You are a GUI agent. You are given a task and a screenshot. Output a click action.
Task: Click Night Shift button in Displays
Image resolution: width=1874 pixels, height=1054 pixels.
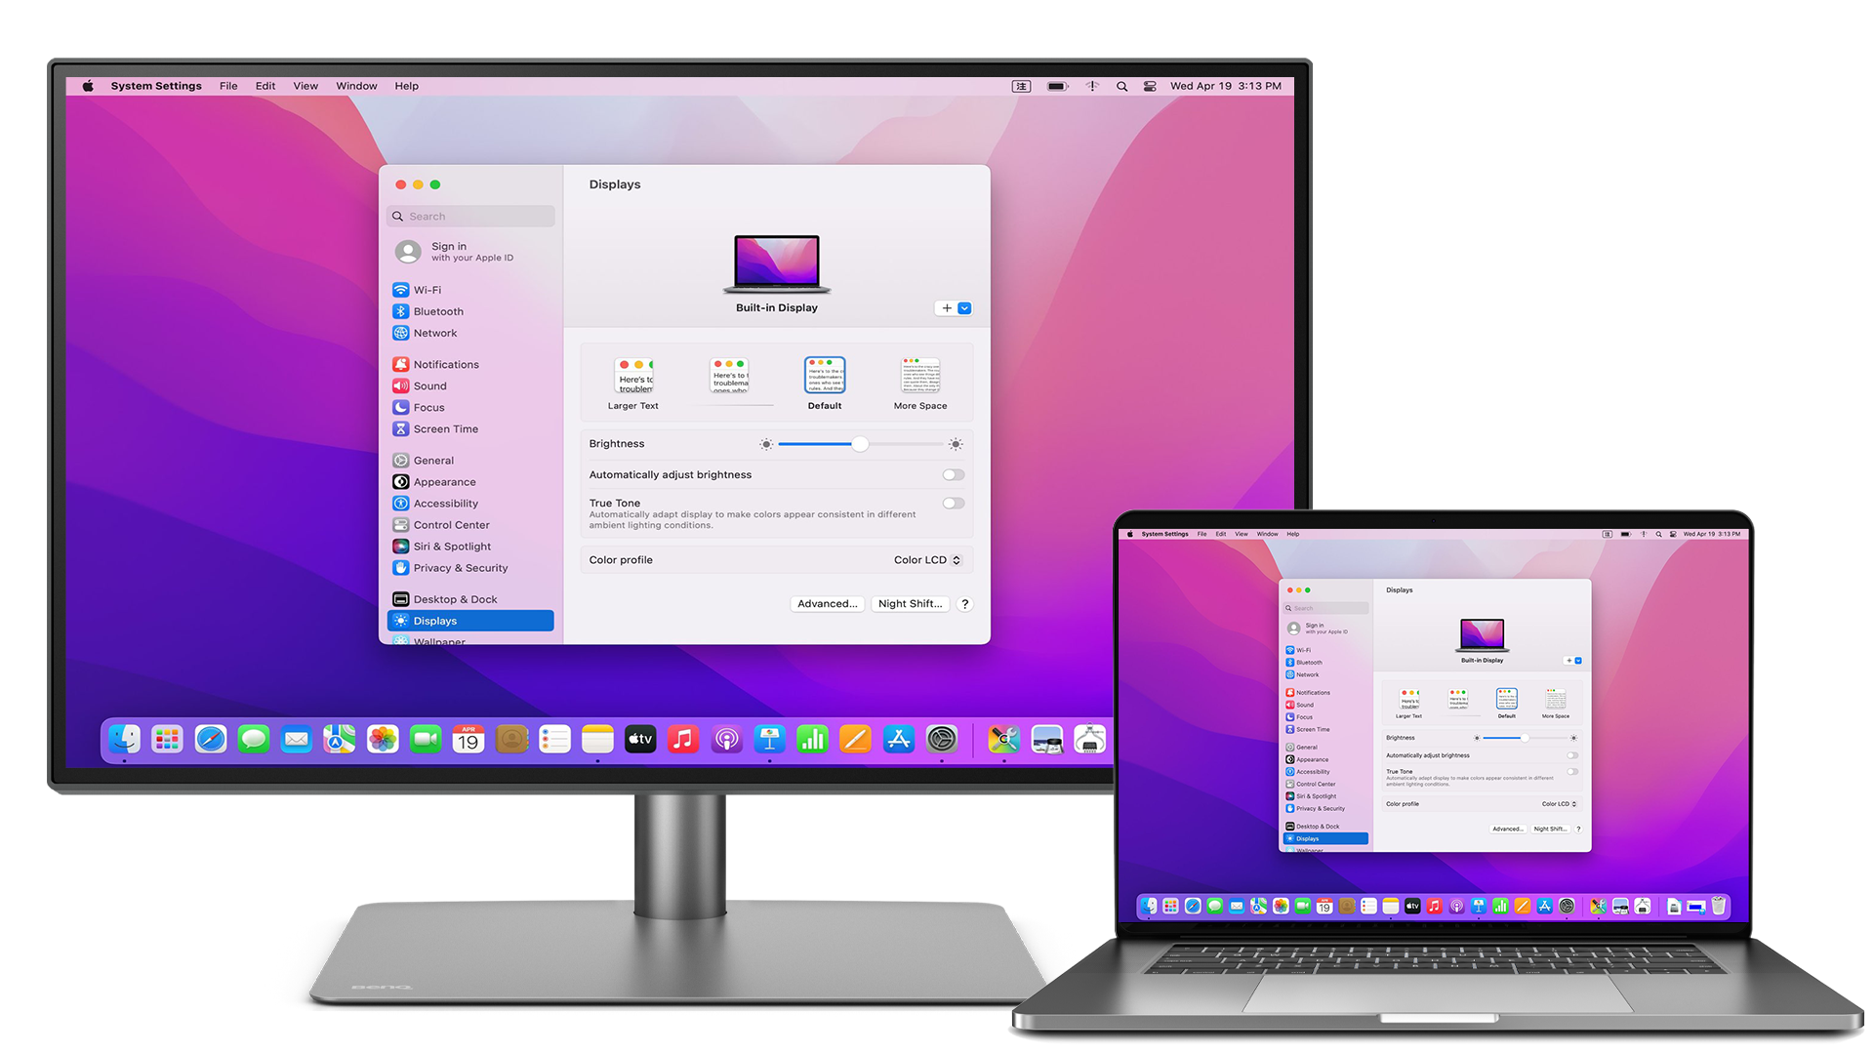[x=909, y=603]
